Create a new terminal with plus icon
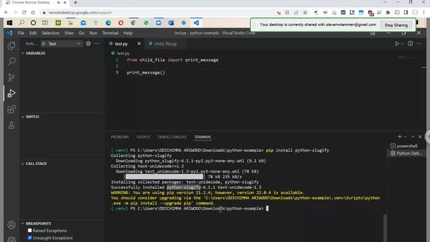 click(x=400, y=136)
